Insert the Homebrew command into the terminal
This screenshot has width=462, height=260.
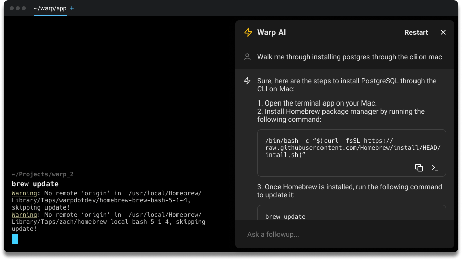click(435, 168)
